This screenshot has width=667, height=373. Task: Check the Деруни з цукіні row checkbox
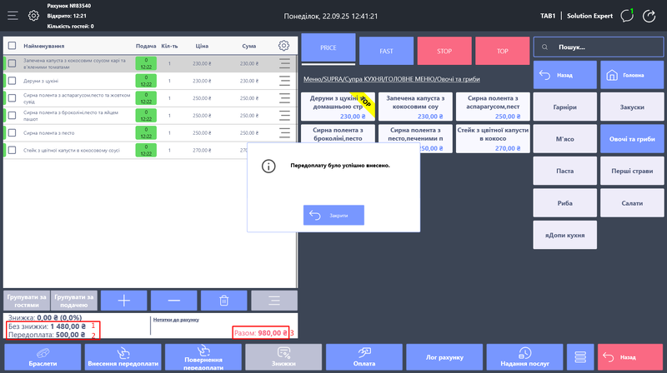click(13, 80)
